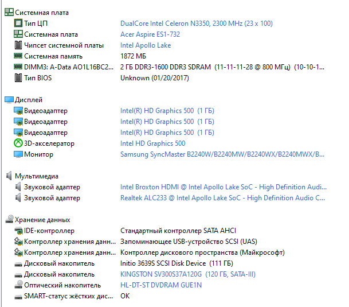
Task: Select the disk icon of Хранение данных header
Action: point(9,219)
